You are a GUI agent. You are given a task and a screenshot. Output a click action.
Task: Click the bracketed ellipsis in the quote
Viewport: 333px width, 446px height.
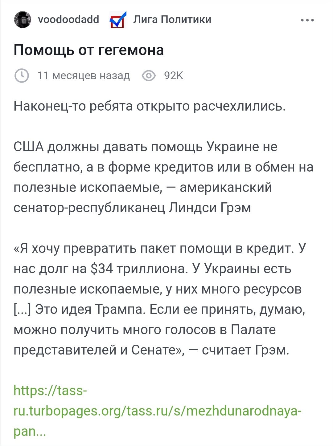click(x=22, y=310)
